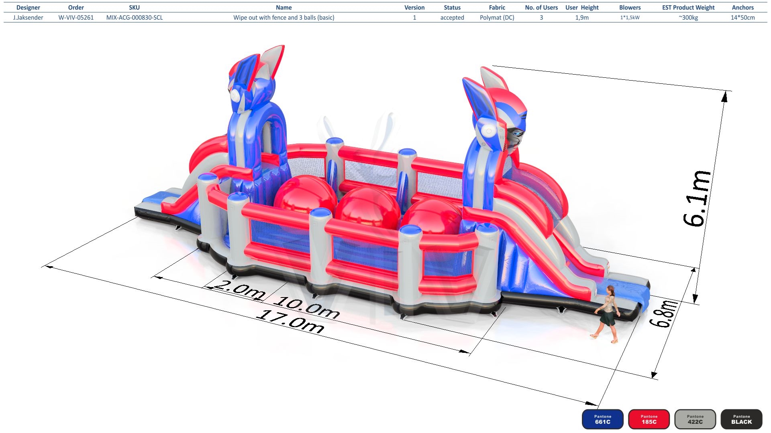Select the Pantone BLACK swatch
Image resolution: width=771 pixels, height=433 pixels.
pos(742,419)
